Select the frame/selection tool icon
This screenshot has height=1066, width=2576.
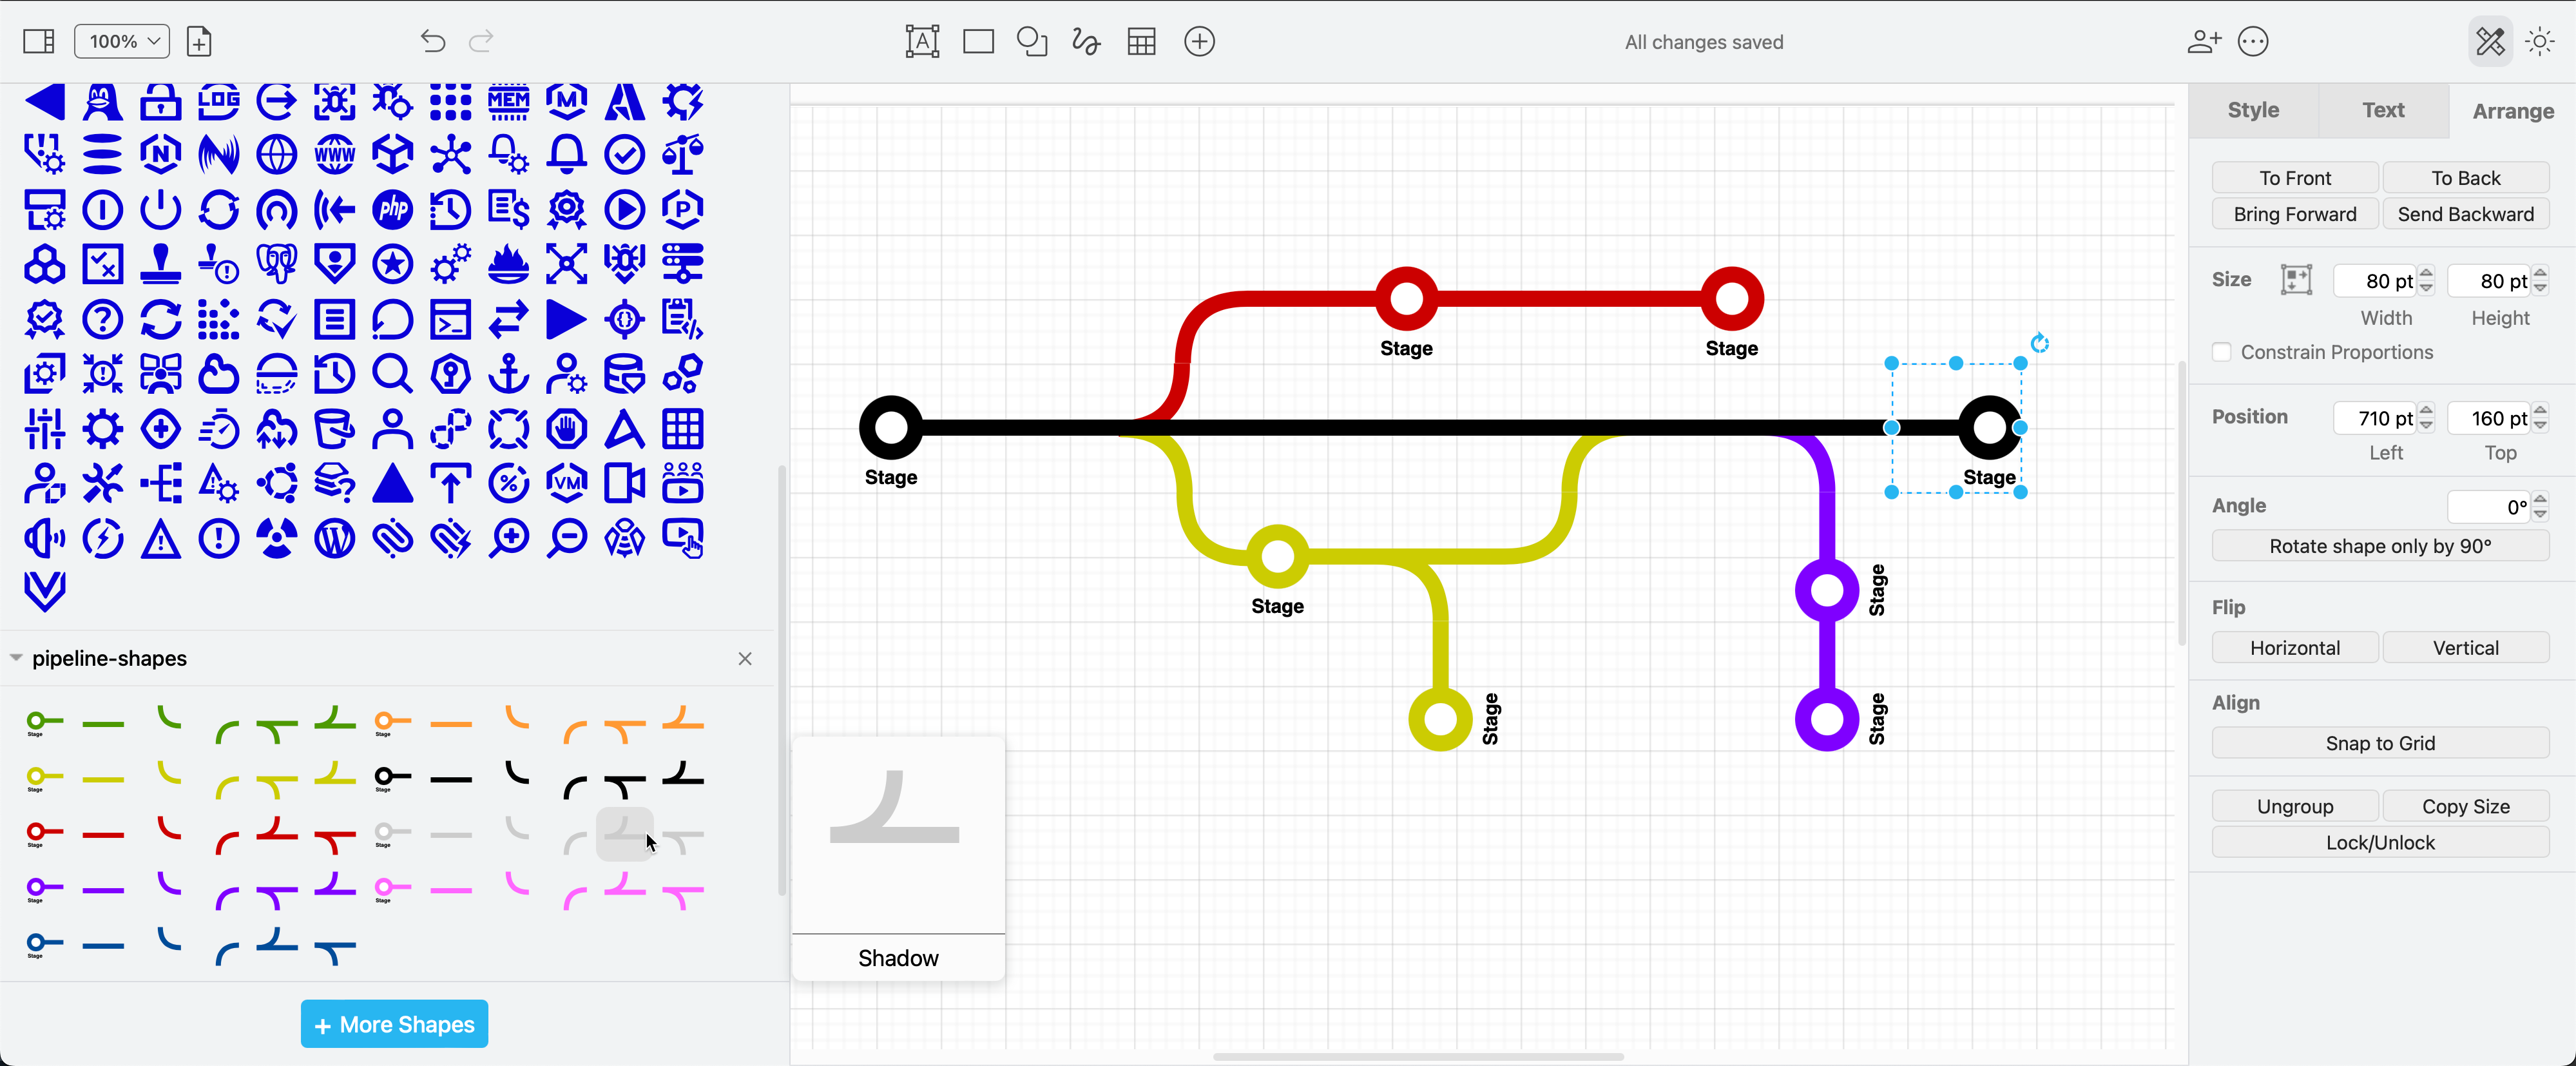921,41
